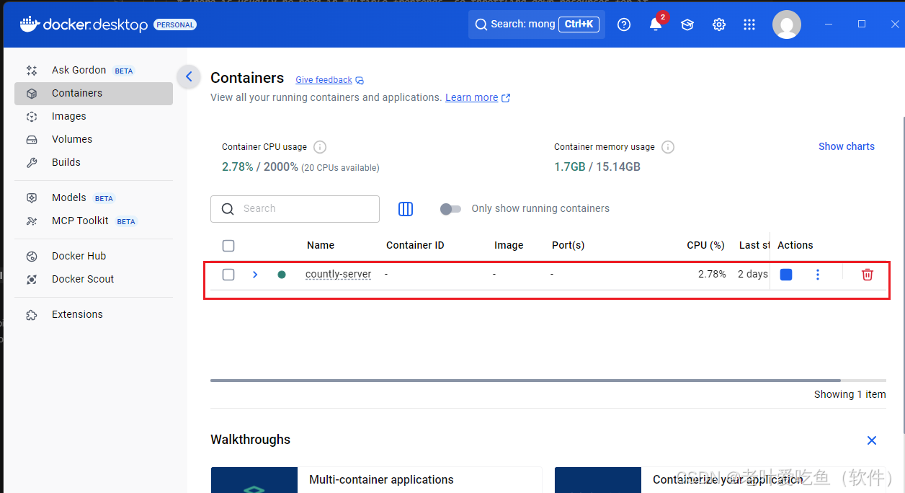Switch to Docker Hub section

[77, 255]
